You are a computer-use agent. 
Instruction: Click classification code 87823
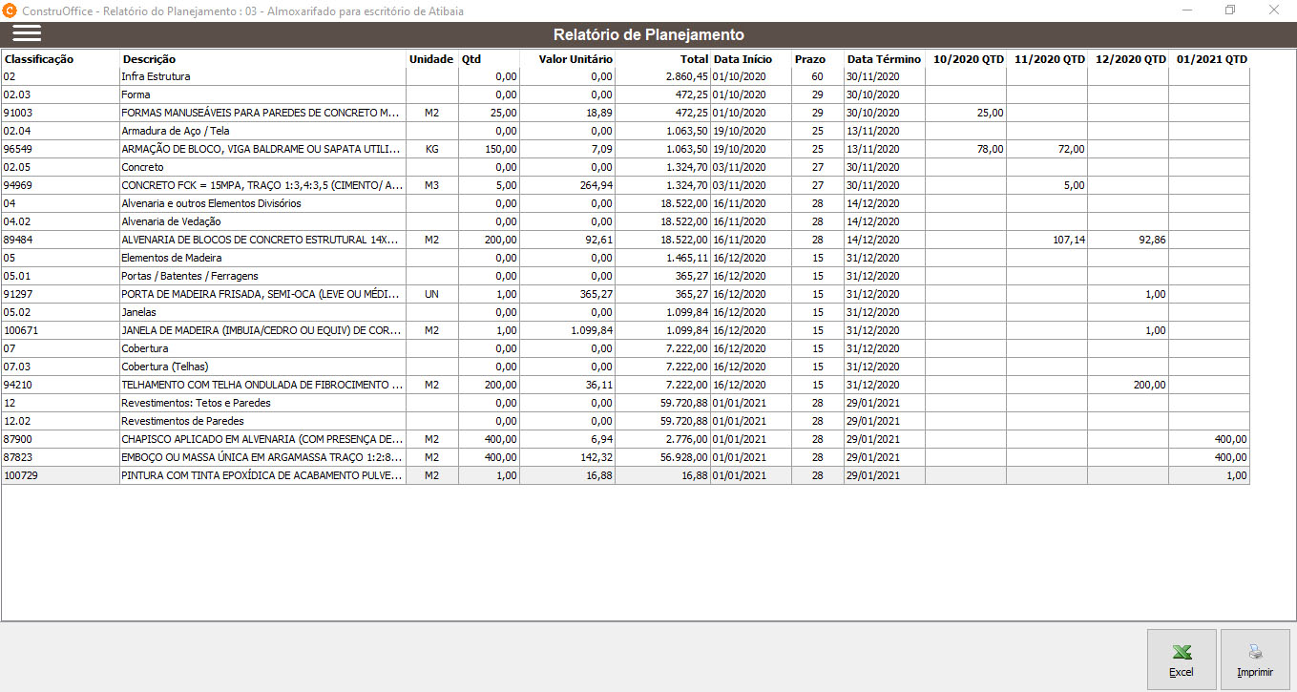click(x=17, y=457)
